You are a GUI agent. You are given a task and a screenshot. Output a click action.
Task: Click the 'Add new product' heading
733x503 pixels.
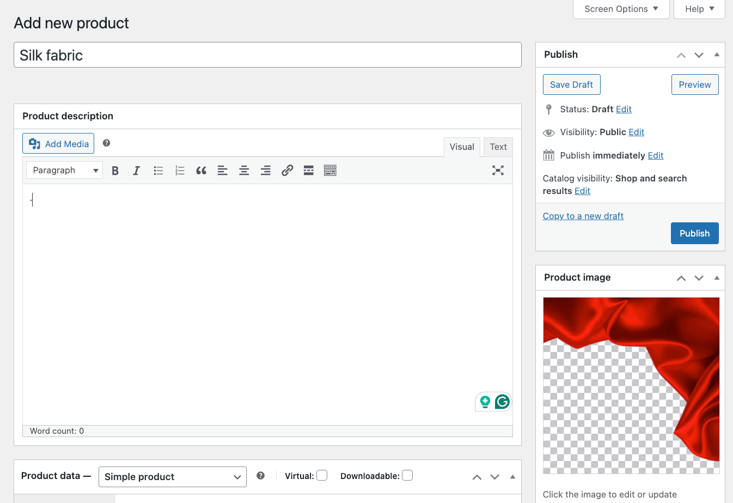[x=71, y=23]
